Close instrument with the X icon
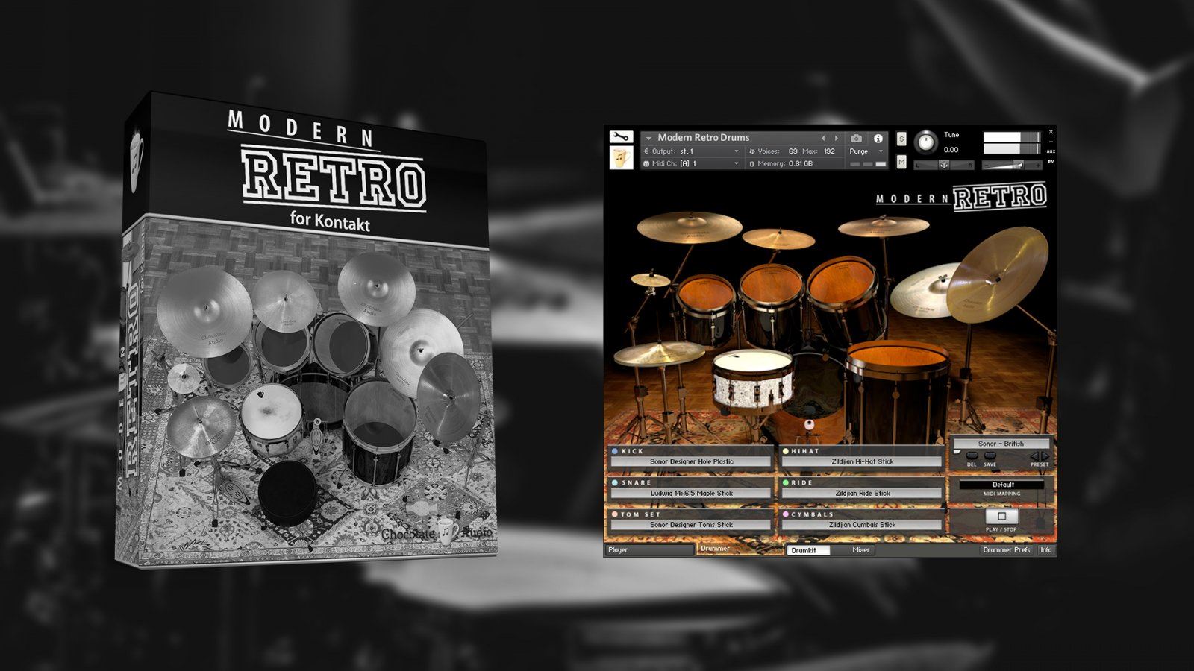1194x671 pixels. 1051,133
